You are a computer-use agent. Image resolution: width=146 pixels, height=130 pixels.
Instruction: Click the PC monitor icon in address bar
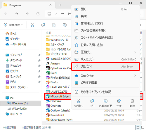point(49,14)
